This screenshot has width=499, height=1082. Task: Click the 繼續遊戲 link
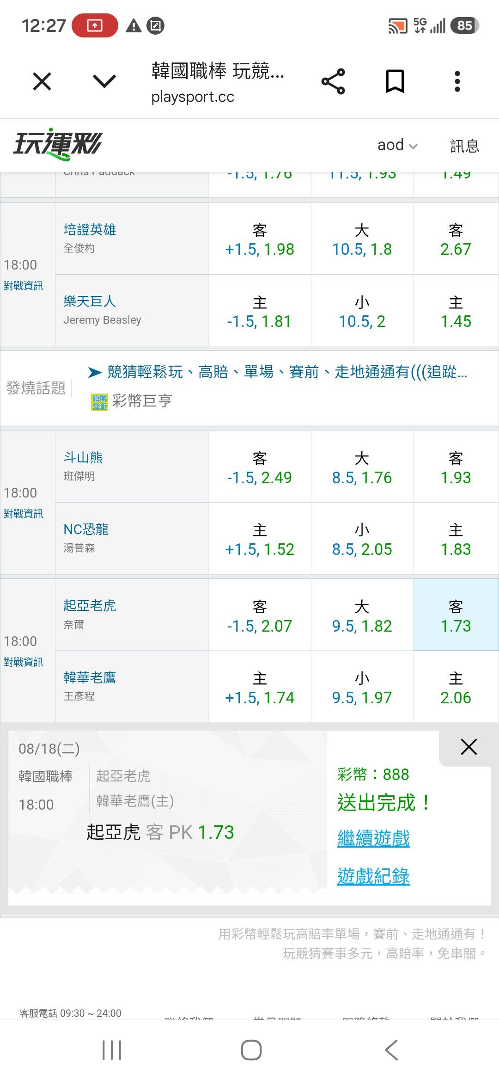click(x=373, y=838)
